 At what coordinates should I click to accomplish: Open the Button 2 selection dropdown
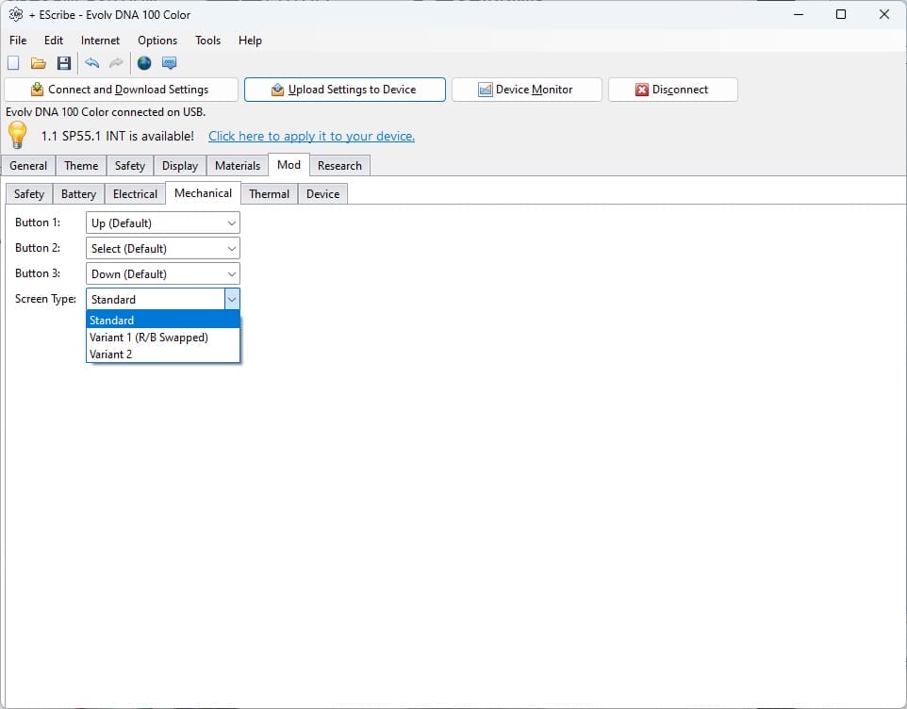pos(232,248)
